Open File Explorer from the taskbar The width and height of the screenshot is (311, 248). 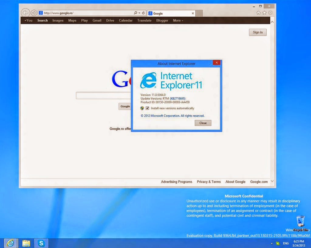tap(26, 243)
